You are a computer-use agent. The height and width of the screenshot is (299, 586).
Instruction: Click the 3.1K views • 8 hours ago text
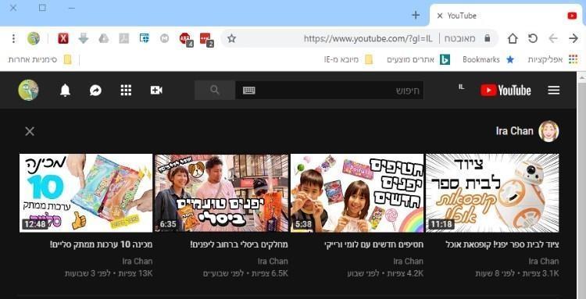[517, 273]
